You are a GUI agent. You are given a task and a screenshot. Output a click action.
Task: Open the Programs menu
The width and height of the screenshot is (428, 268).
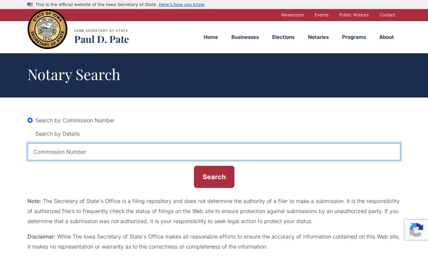[x=354, y=37]
